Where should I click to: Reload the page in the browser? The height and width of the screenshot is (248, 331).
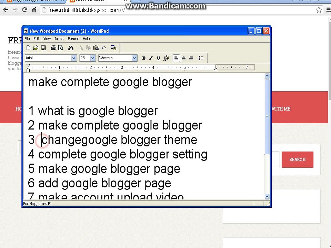[24, 10]
